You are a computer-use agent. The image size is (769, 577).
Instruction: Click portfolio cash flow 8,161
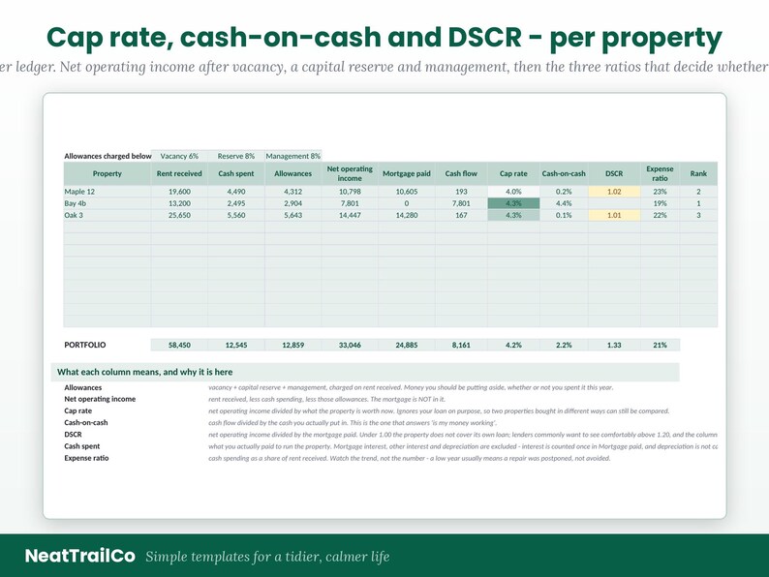461,345
